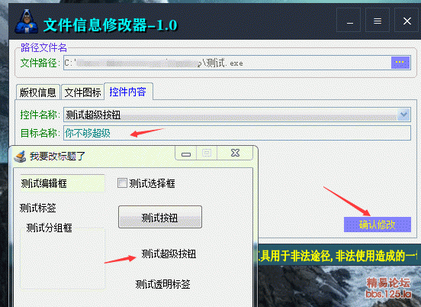Click the hooded hacker app logo icon
Image resolution: width=421 pixels, height=307 pixels.
pyautogui.click(x=26, y=21)
